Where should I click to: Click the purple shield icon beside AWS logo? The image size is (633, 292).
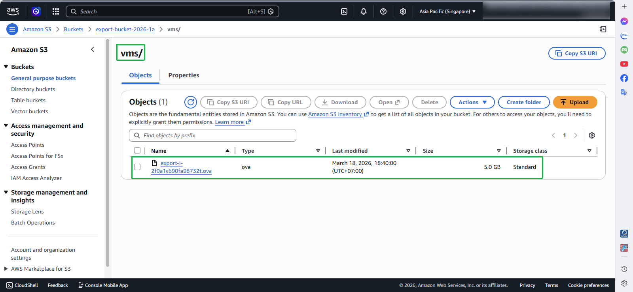tap(36, 11)
